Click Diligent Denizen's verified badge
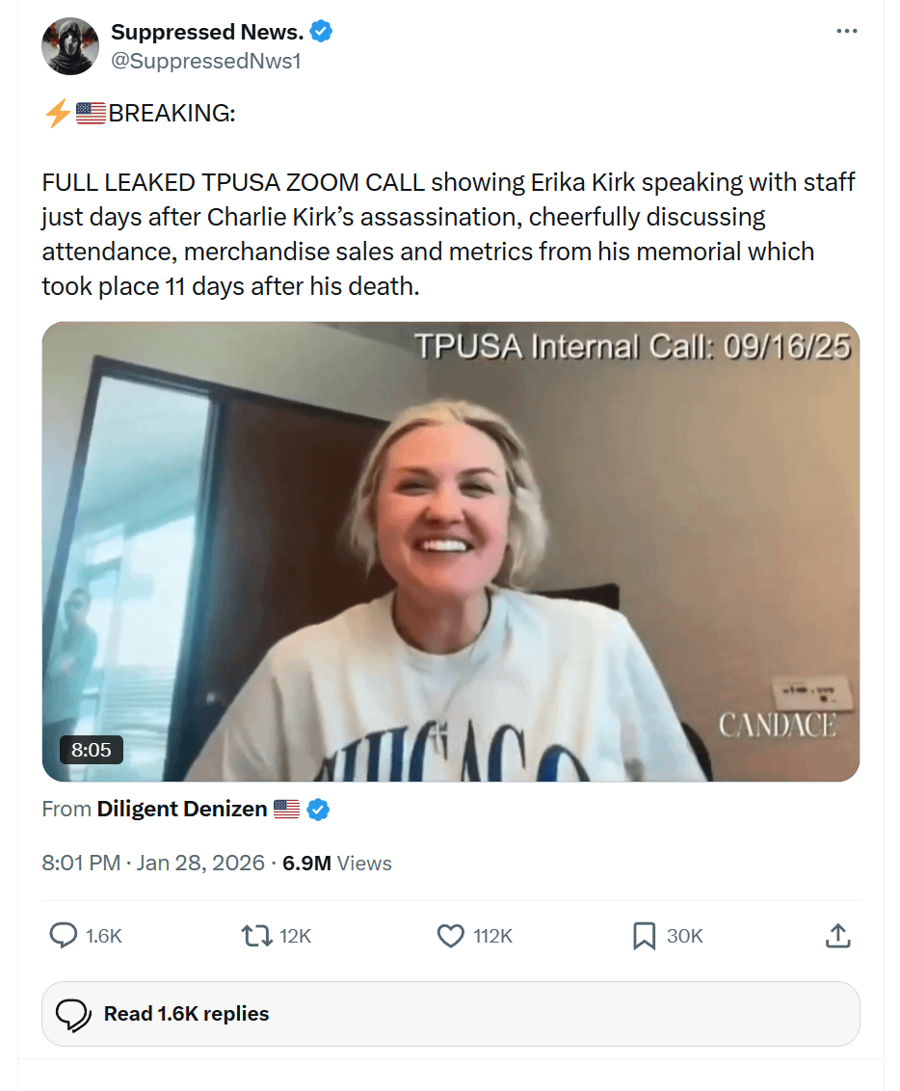Viewport: 900px width, 1091px height. (318, 810)
